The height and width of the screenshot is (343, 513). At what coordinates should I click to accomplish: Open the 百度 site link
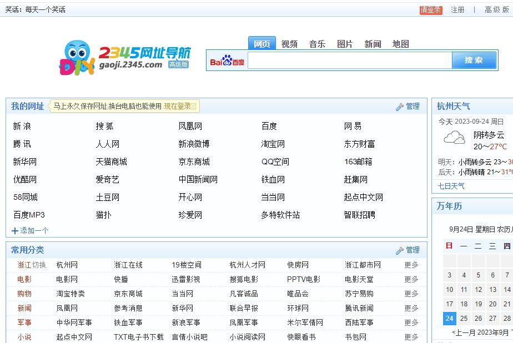coord(269,126)
